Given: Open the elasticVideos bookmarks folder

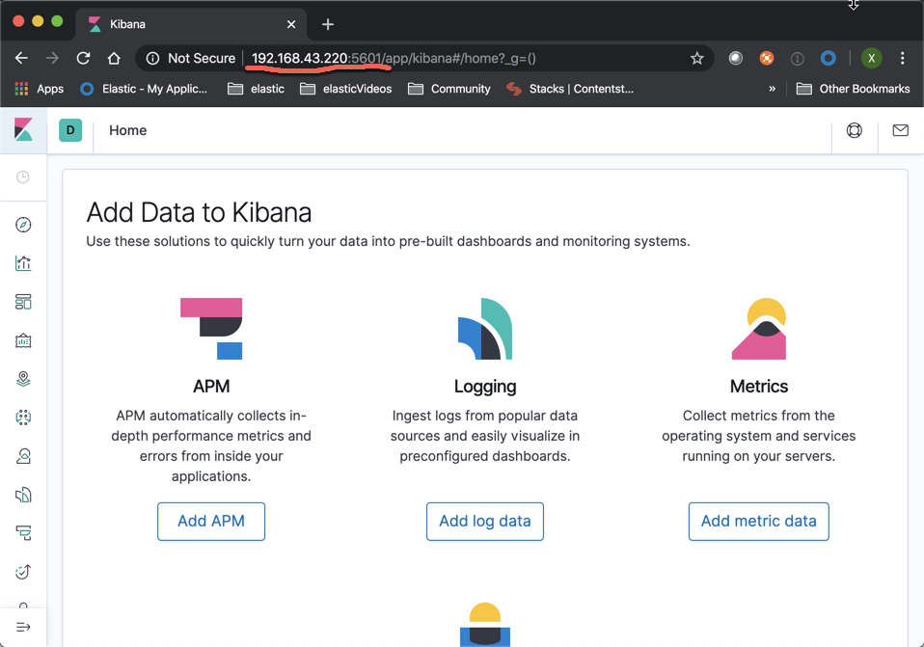Looking at the screenshot, I should (345, 89).
